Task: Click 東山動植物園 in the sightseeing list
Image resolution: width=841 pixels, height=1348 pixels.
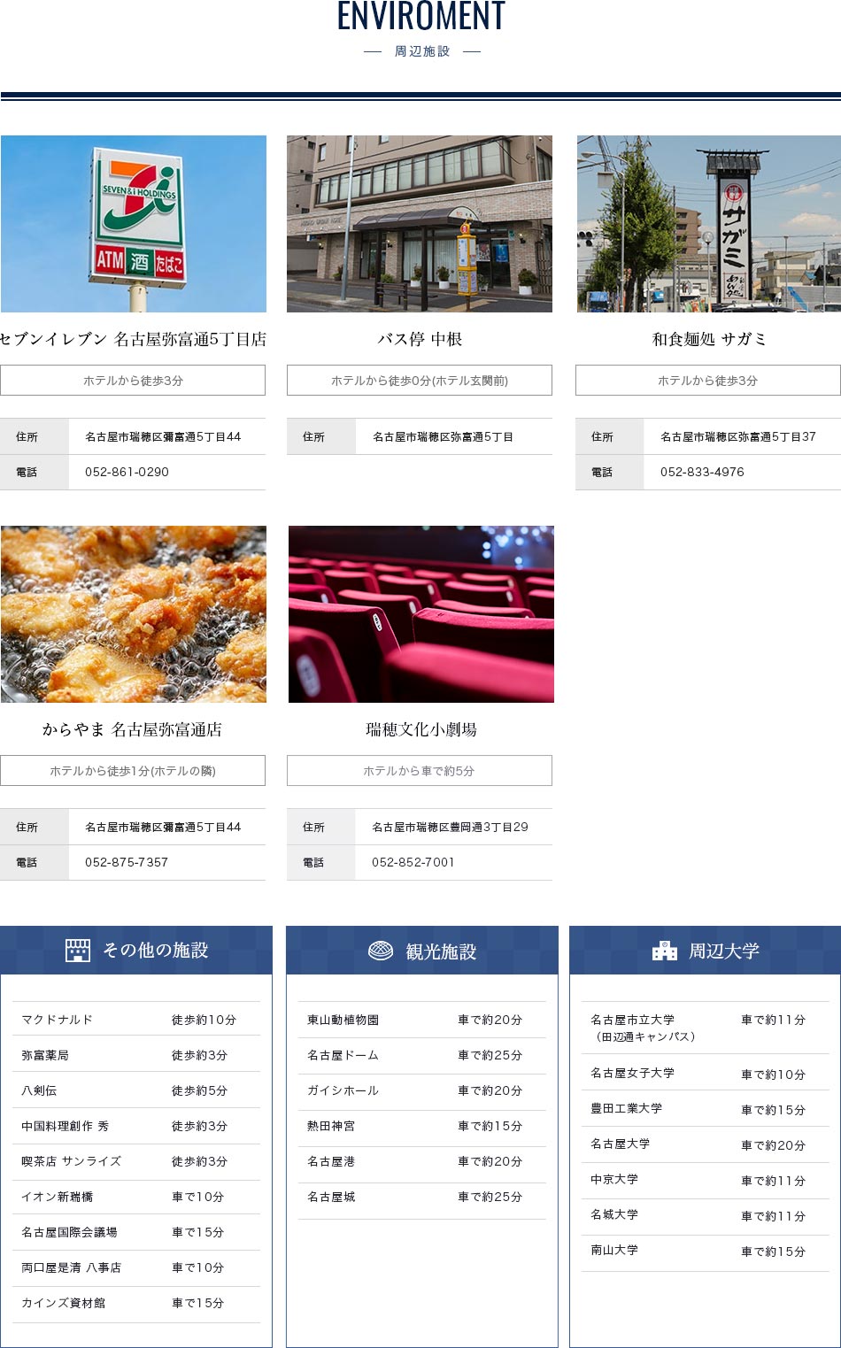Action: click(343, 1020)
